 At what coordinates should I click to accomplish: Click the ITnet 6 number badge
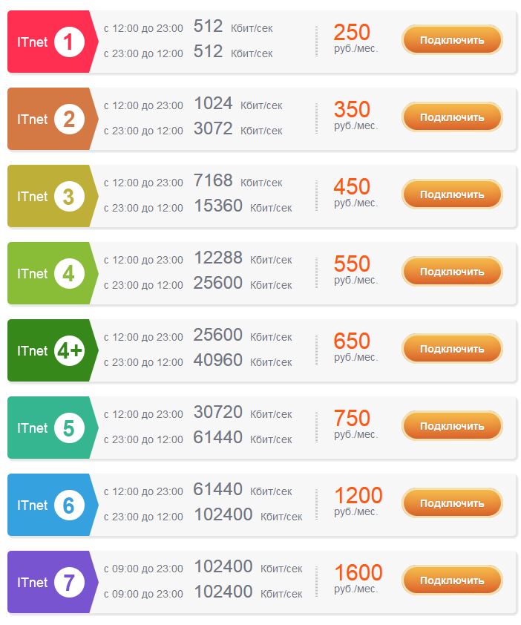point(69,505)
